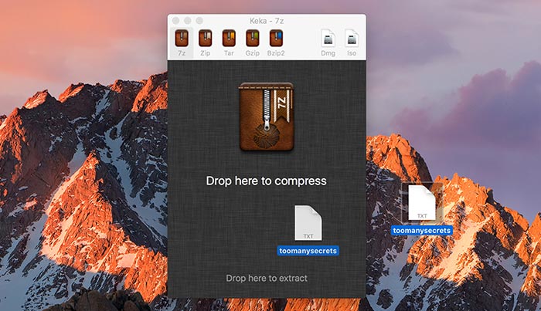Click the toomanysecrets label on the desktop
541x311 pixels.
click(x=422, y=231)
